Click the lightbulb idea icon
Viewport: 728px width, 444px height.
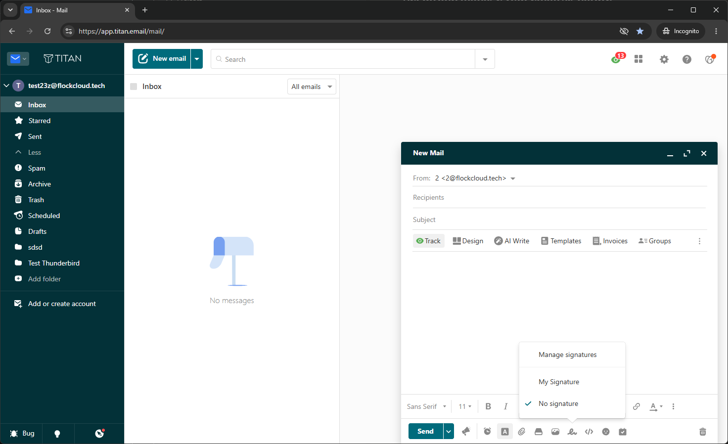point(57,434)
